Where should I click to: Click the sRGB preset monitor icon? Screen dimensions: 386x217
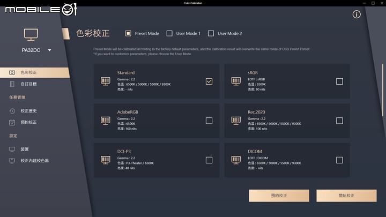tap(236, 81)
